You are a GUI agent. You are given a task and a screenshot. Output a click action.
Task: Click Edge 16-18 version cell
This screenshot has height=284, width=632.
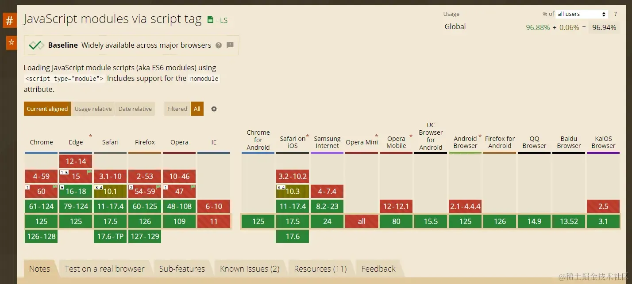click(76, 191)
